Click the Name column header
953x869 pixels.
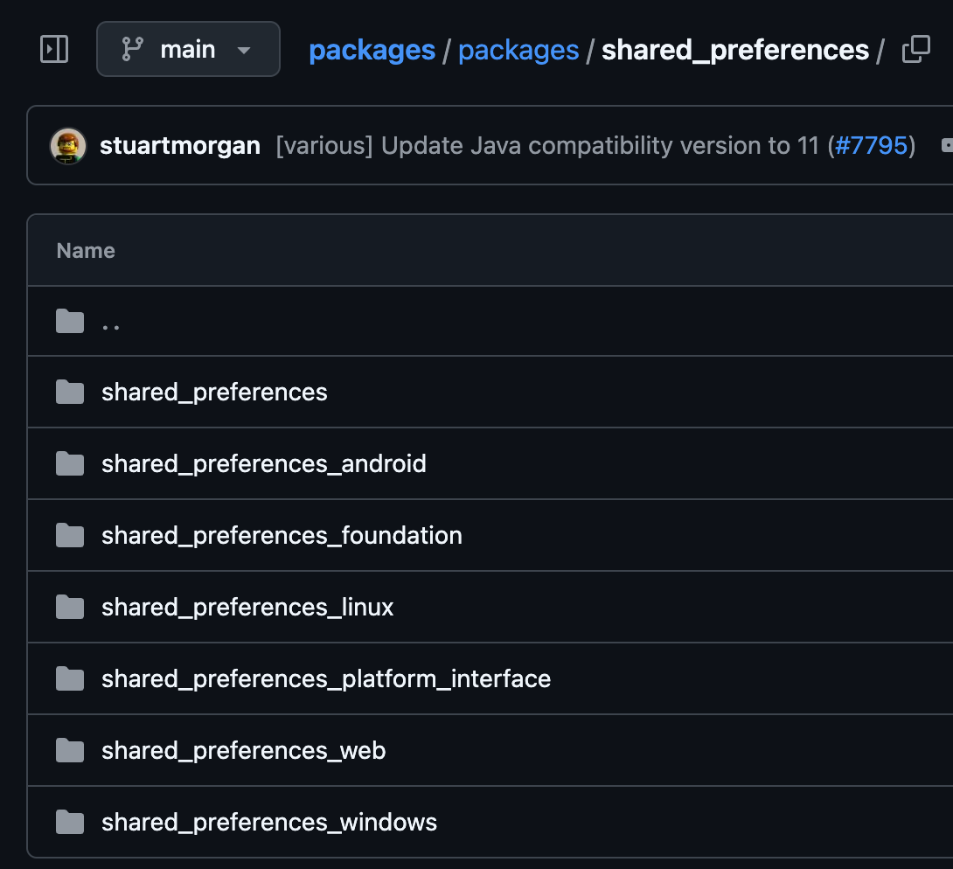pos(86,251)
